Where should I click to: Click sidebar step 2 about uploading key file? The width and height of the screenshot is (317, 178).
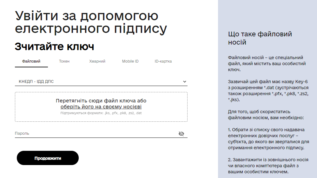coord(268,166)
